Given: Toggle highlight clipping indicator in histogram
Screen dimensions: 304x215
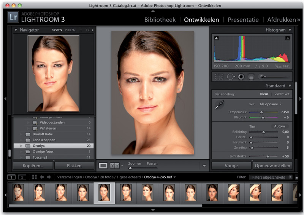Looking at the screenshot, I should [x=288, y=38].
